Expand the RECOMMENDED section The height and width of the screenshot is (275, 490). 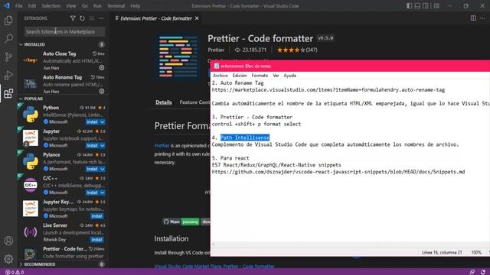pyautogui.click(x=21, y=264)
